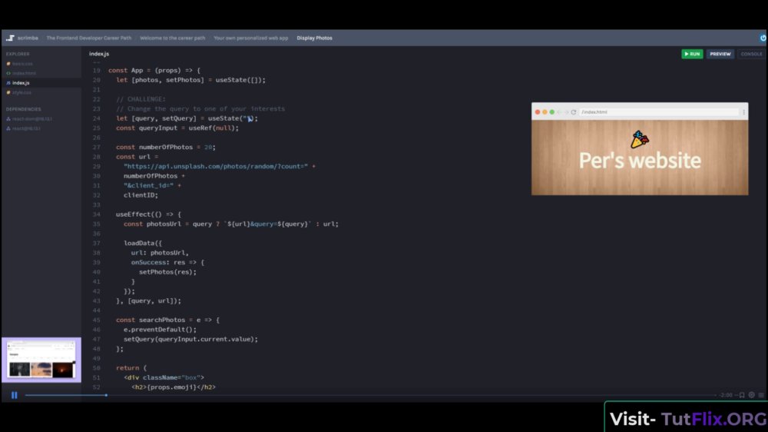Click '// CHALLENGE:' comment line
This screenshot has height=432, width=768.
tap(141, 99)
